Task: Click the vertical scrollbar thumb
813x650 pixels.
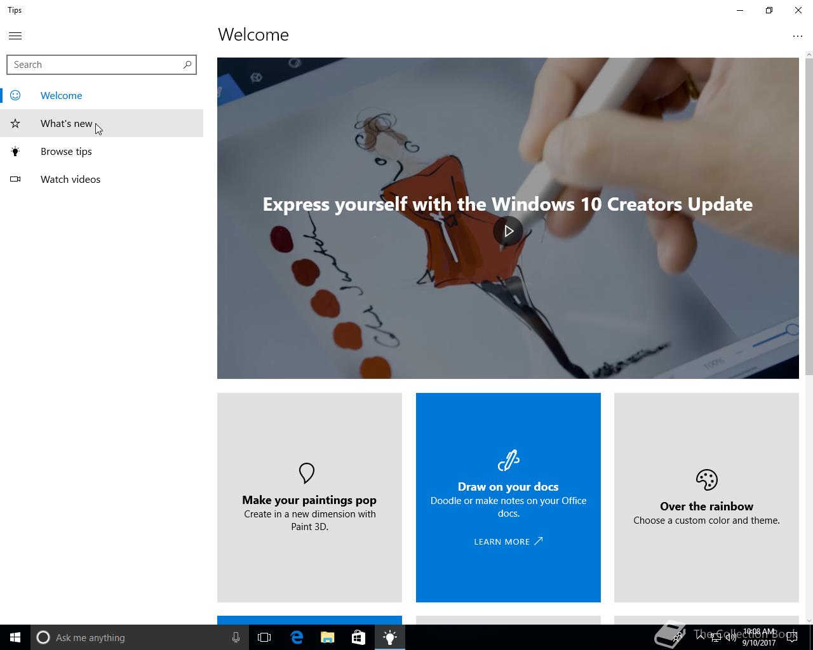Action: point(809,217)
